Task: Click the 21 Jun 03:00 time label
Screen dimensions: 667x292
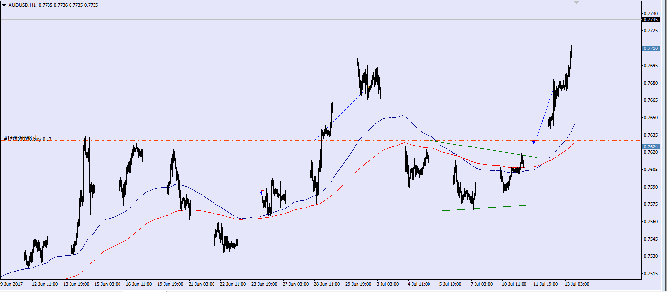Action: pyautogui.click(x=202, y=284)
